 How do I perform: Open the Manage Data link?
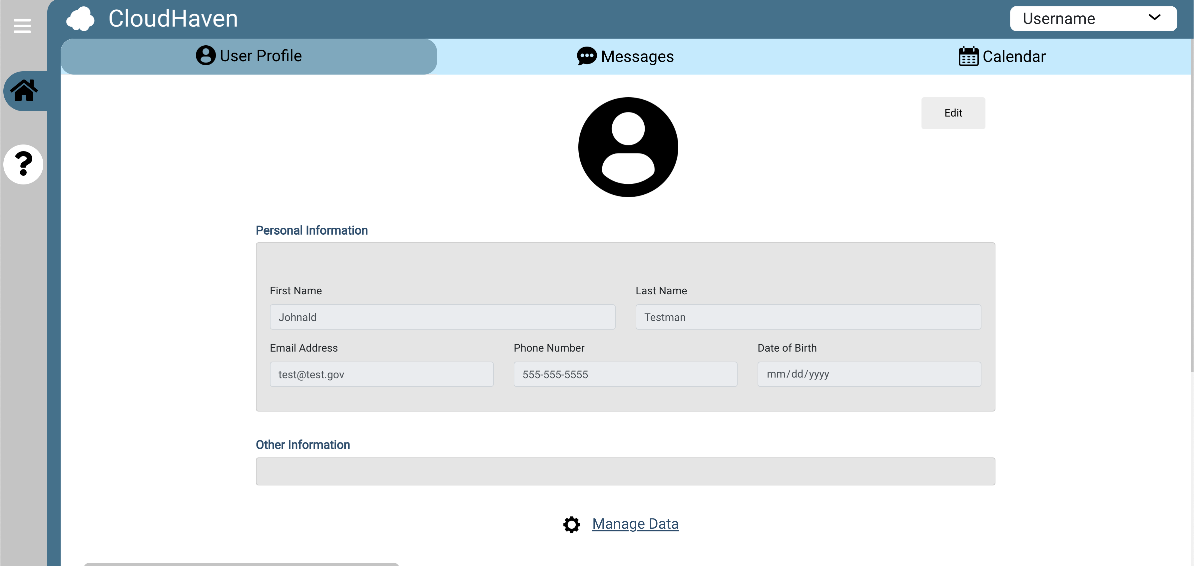[635, 523]
